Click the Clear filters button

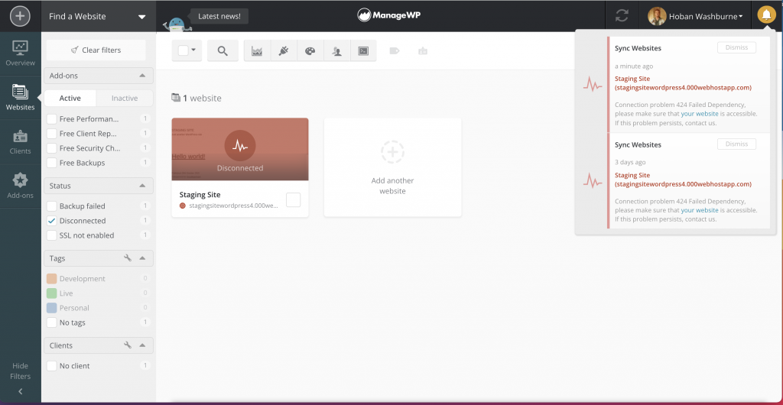[96, 50]
